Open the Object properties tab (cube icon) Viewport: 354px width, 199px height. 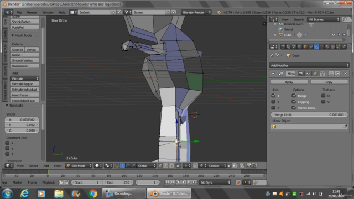tap(305, 47)
